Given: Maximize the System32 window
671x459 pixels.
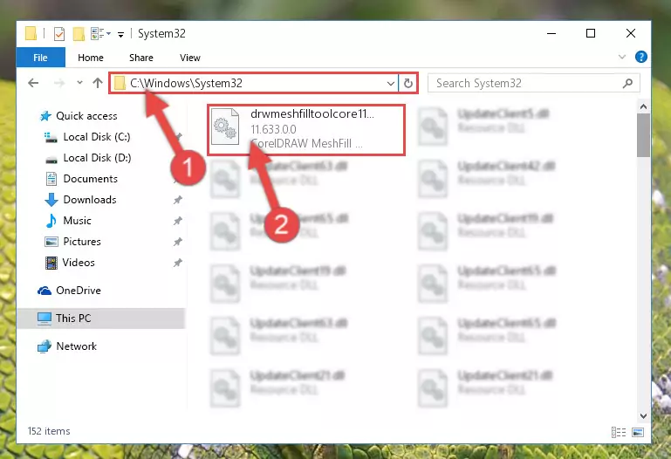Looking at the screenshot, I should pos(591,33).
